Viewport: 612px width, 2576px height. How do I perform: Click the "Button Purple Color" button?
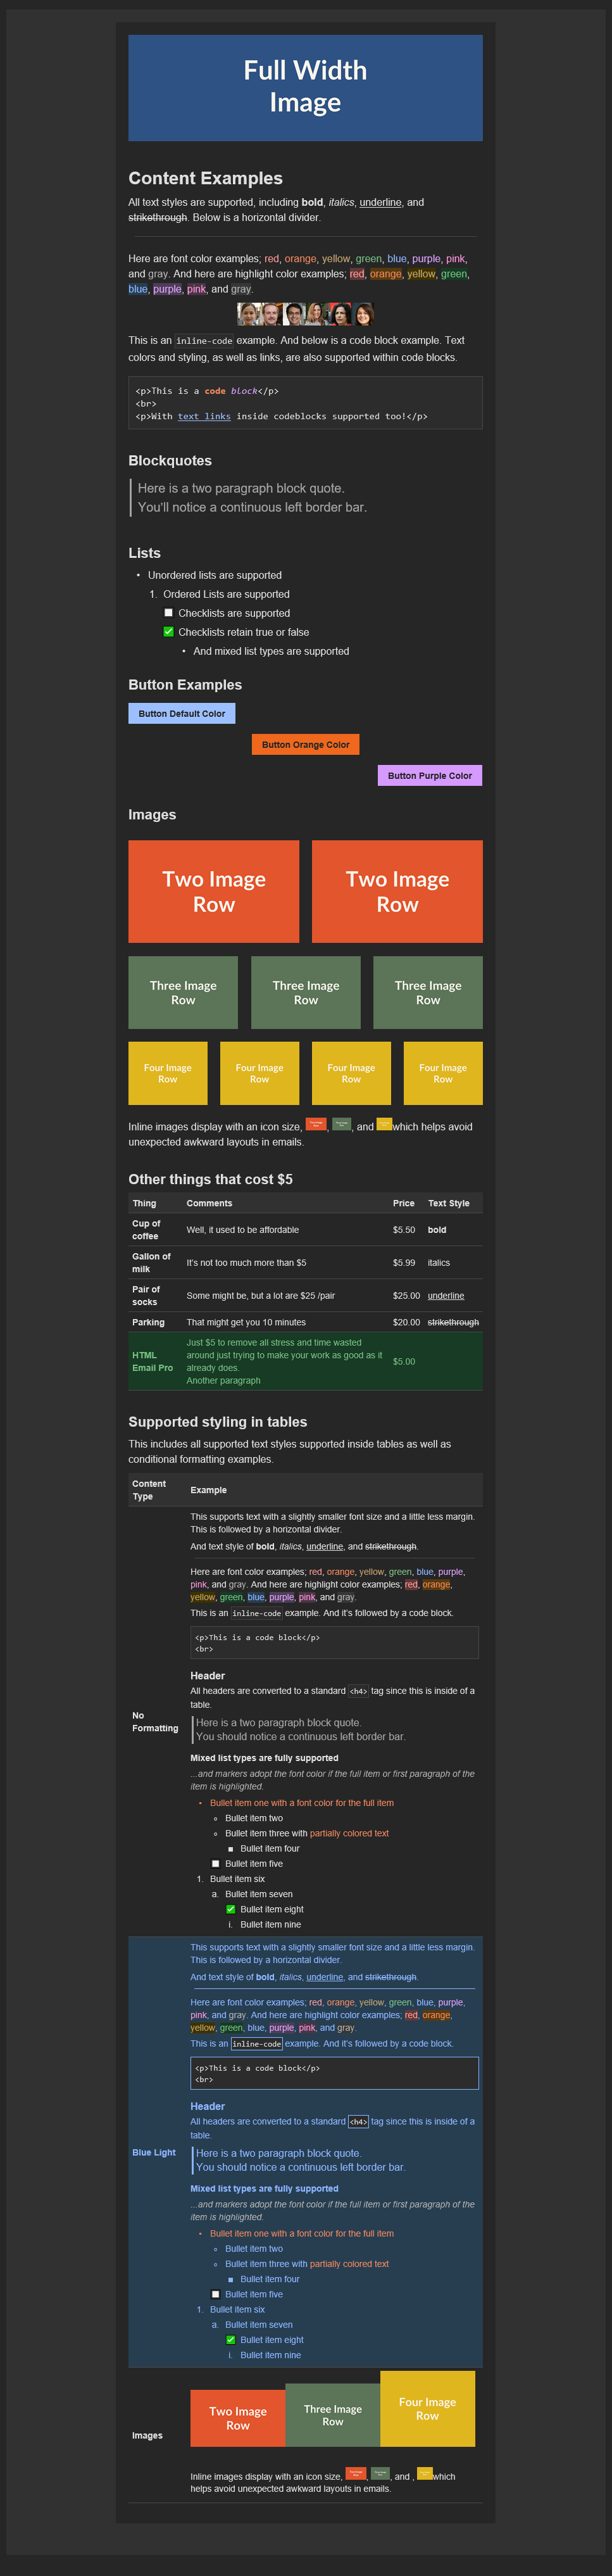(x=430, y=775)
